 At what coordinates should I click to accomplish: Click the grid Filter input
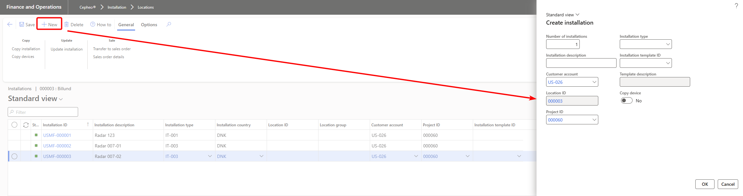tap(43, 112)
